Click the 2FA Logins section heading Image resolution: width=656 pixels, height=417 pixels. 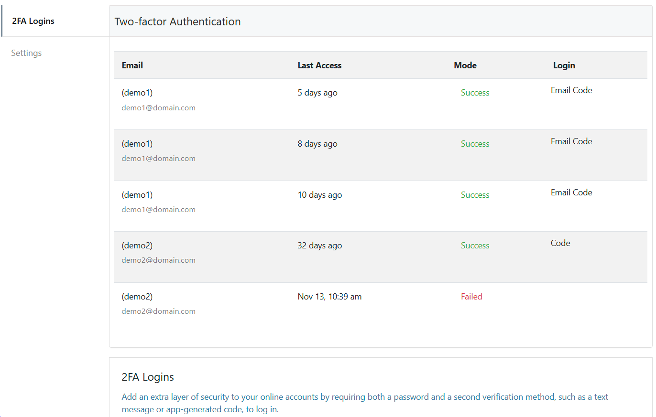point(148,377)
